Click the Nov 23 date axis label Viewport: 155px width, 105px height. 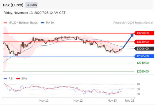pos(129,101)
